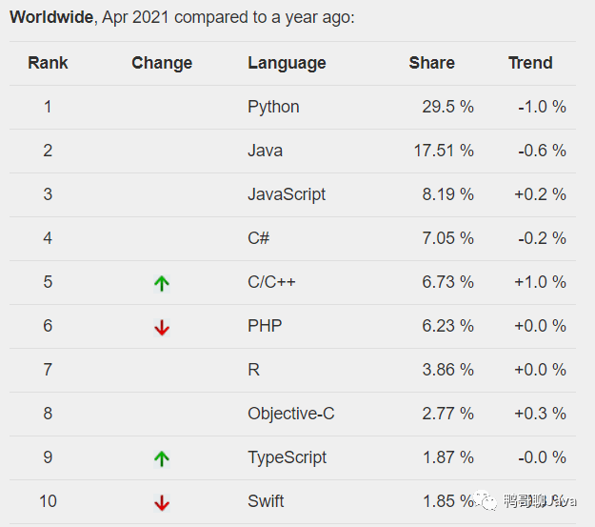595x527 pixels.
Task: Select the Python language cell
Action: [273, 107]
